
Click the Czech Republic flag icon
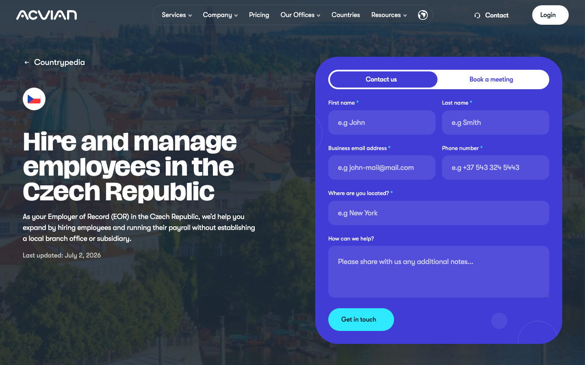[x=34, y=99]
